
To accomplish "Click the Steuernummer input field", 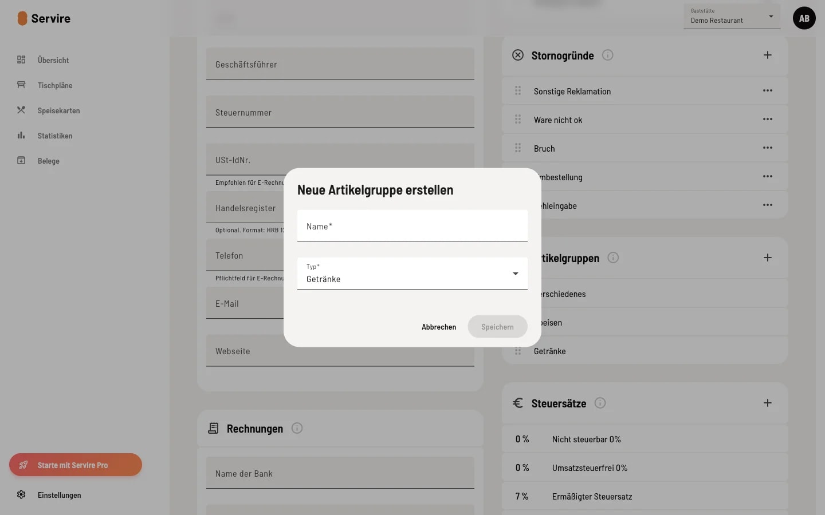I will (340, 112).
